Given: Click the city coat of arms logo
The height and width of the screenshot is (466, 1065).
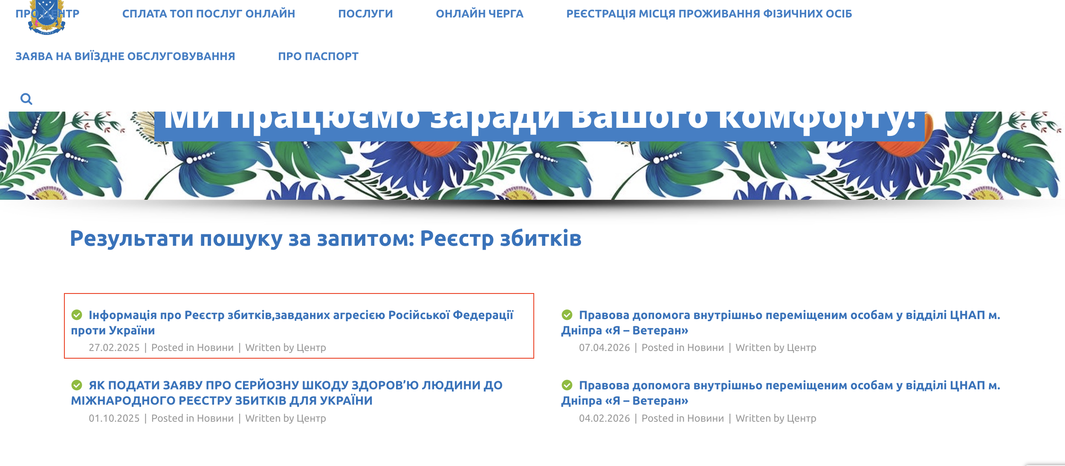Looking at the screenshot, I should [47, 17].
